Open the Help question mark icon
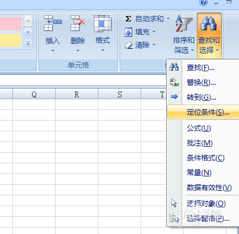Screen dimensions: 239x234 pyautogui.click(x=203, y=2)
